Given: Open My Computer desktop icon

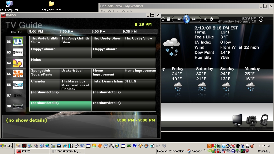Looking at the screenshot, I should [x=9, y=6].
